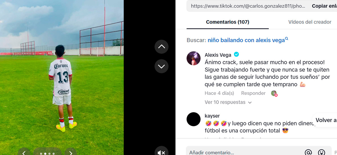Go to previous video with up chevron
This screenshot has height=155, width=337.
(x=161, y=47)
